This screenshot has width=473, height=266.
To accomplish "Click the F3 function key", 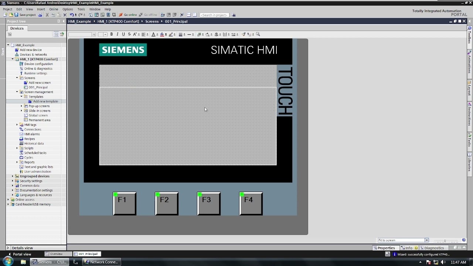I will (x=209, y=204).
